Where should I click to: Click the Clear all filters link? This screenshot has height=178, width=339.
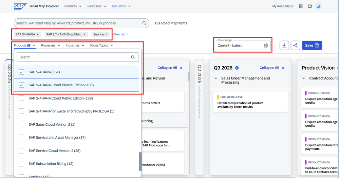coord(121,34)
